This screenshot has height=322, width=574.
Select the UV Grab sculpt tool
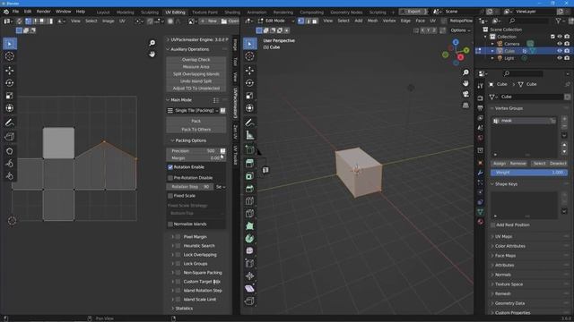(10, 151)
